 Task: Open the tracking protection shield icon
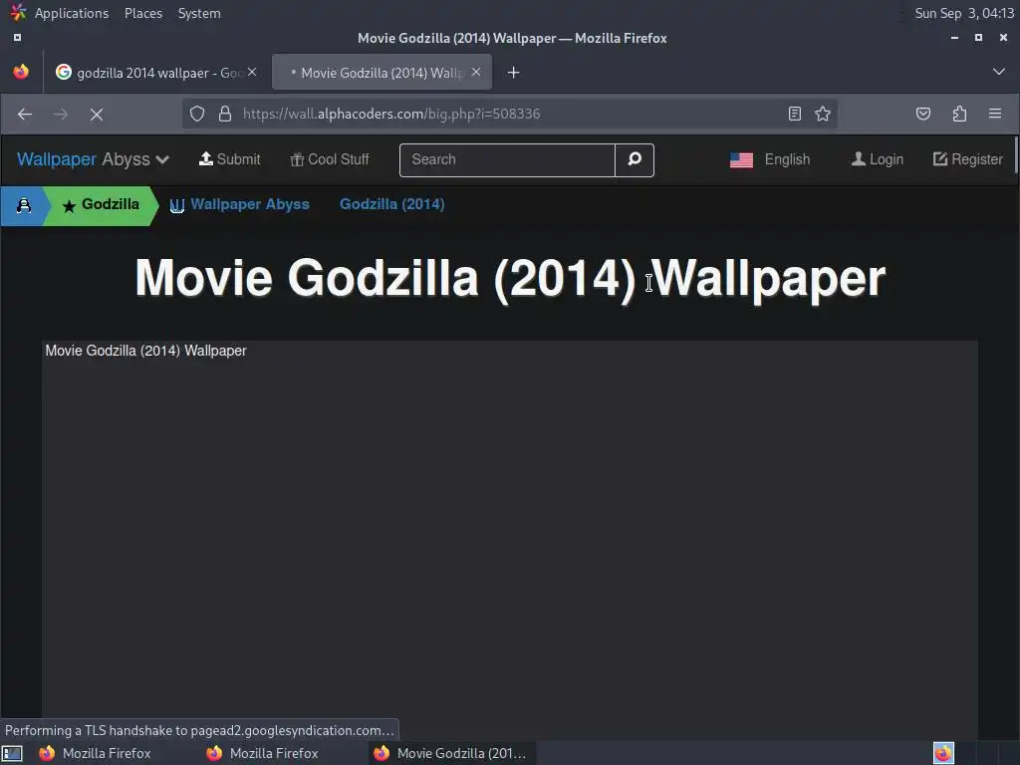tap(197, 114)
